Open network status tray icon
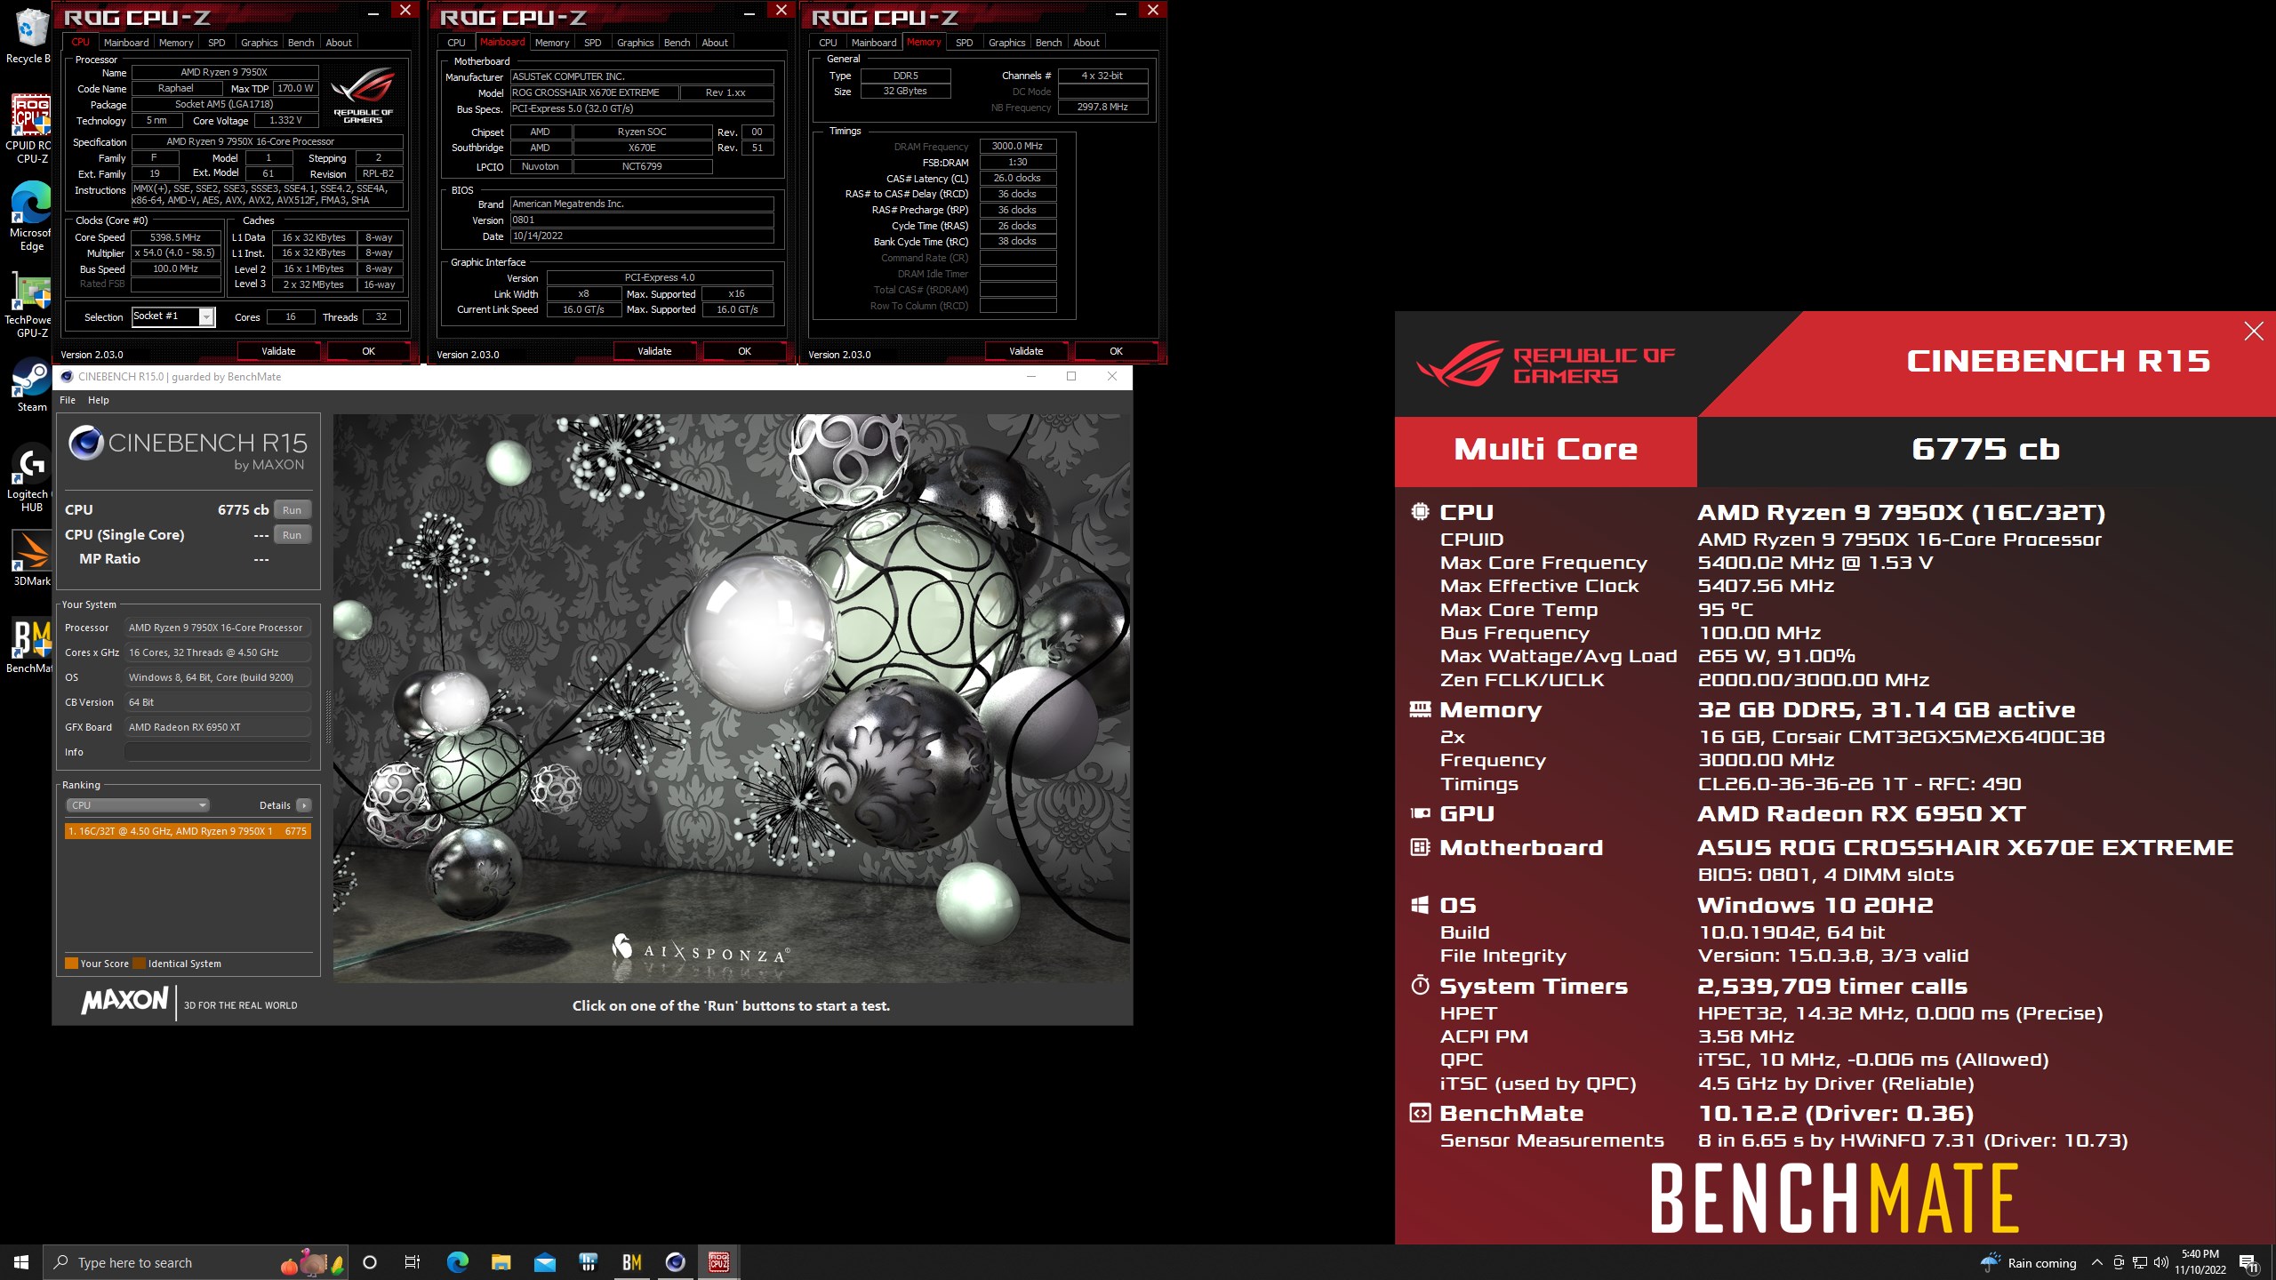This screenshot has width=2276, height=1280. click(2140, 1262)
